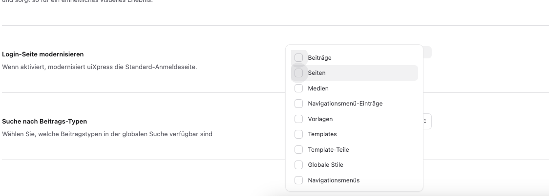Enable the Navigationsmenüs checkbox

click(299, 180)
